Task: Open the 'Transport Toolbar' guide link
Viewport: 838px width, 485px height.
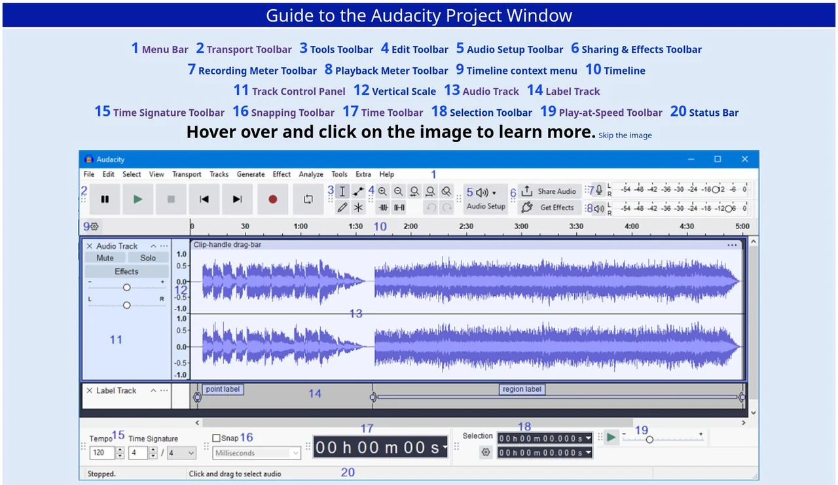Action: 249,50
